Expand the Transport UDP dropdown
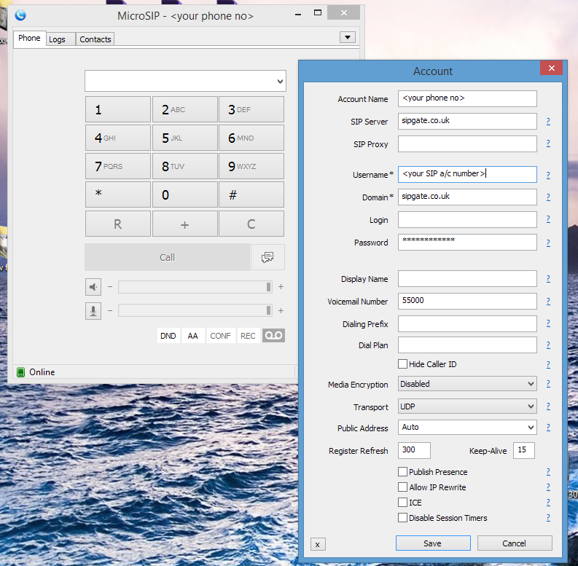 531,406
